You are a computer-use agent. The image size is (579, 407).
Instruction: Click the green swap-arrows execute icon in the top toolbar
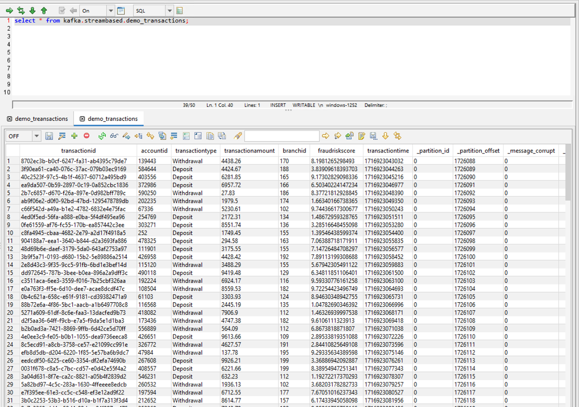[x=21, y=11]
